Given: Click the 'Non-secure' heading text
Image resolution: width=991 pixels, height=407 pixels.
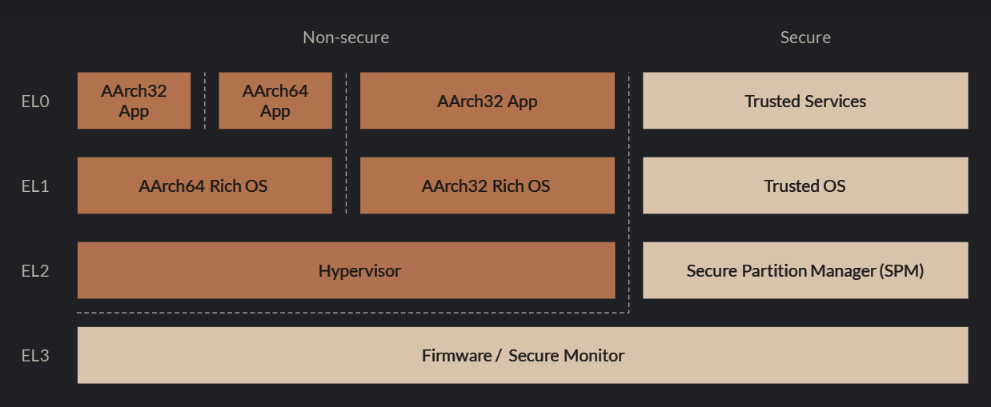Looking at the screenshot, I should [346, 38].
